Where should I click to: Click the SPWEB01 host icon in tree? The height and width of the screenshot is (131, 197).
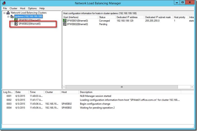coord(16,20)
